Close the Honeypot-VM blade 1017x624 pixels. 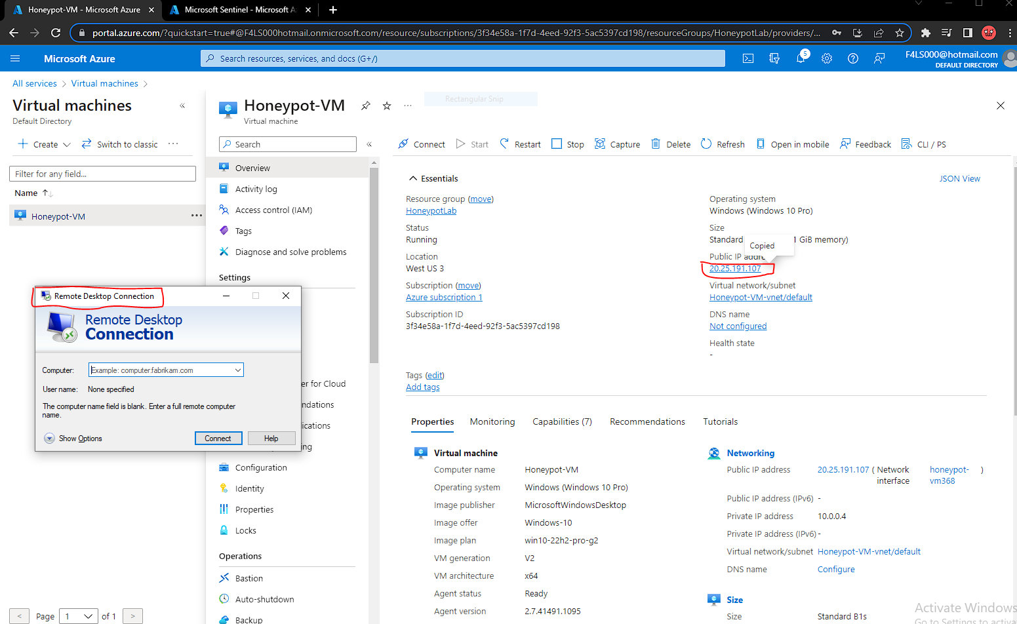(x=1001, y=106)
